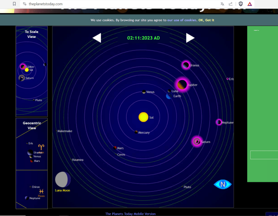278x216 pixels.
Task: Click the Pluto label in main view
Action: [187, 187]
